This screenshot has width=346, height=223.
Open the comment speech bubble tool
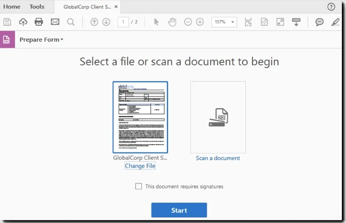319,22
